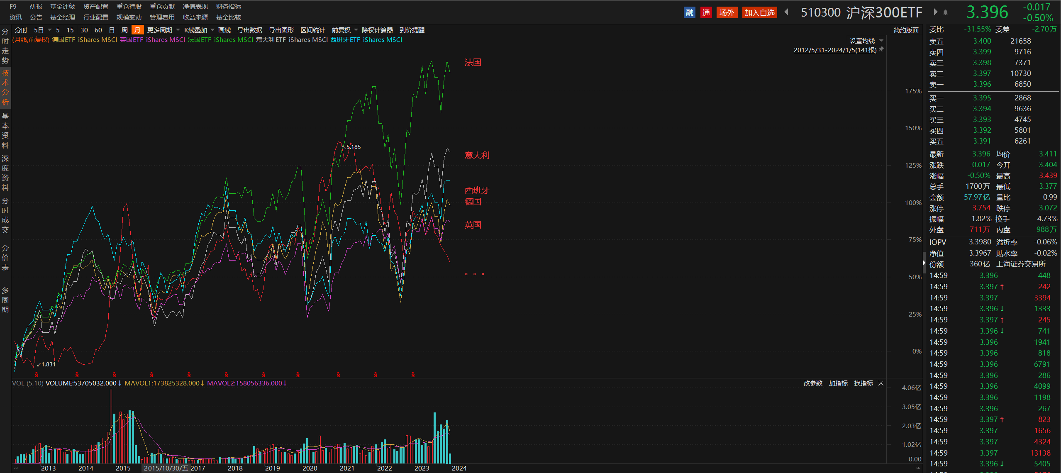Image resolution: width=1061 pixels, height=473 pixels.
Task: Open the 基本资料 sidebar tab
Action: tap(5, 130)
